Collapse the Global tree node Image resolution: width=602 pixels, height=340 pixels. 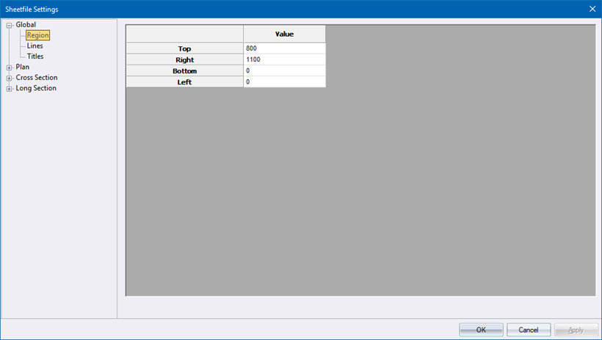point(9,25)
